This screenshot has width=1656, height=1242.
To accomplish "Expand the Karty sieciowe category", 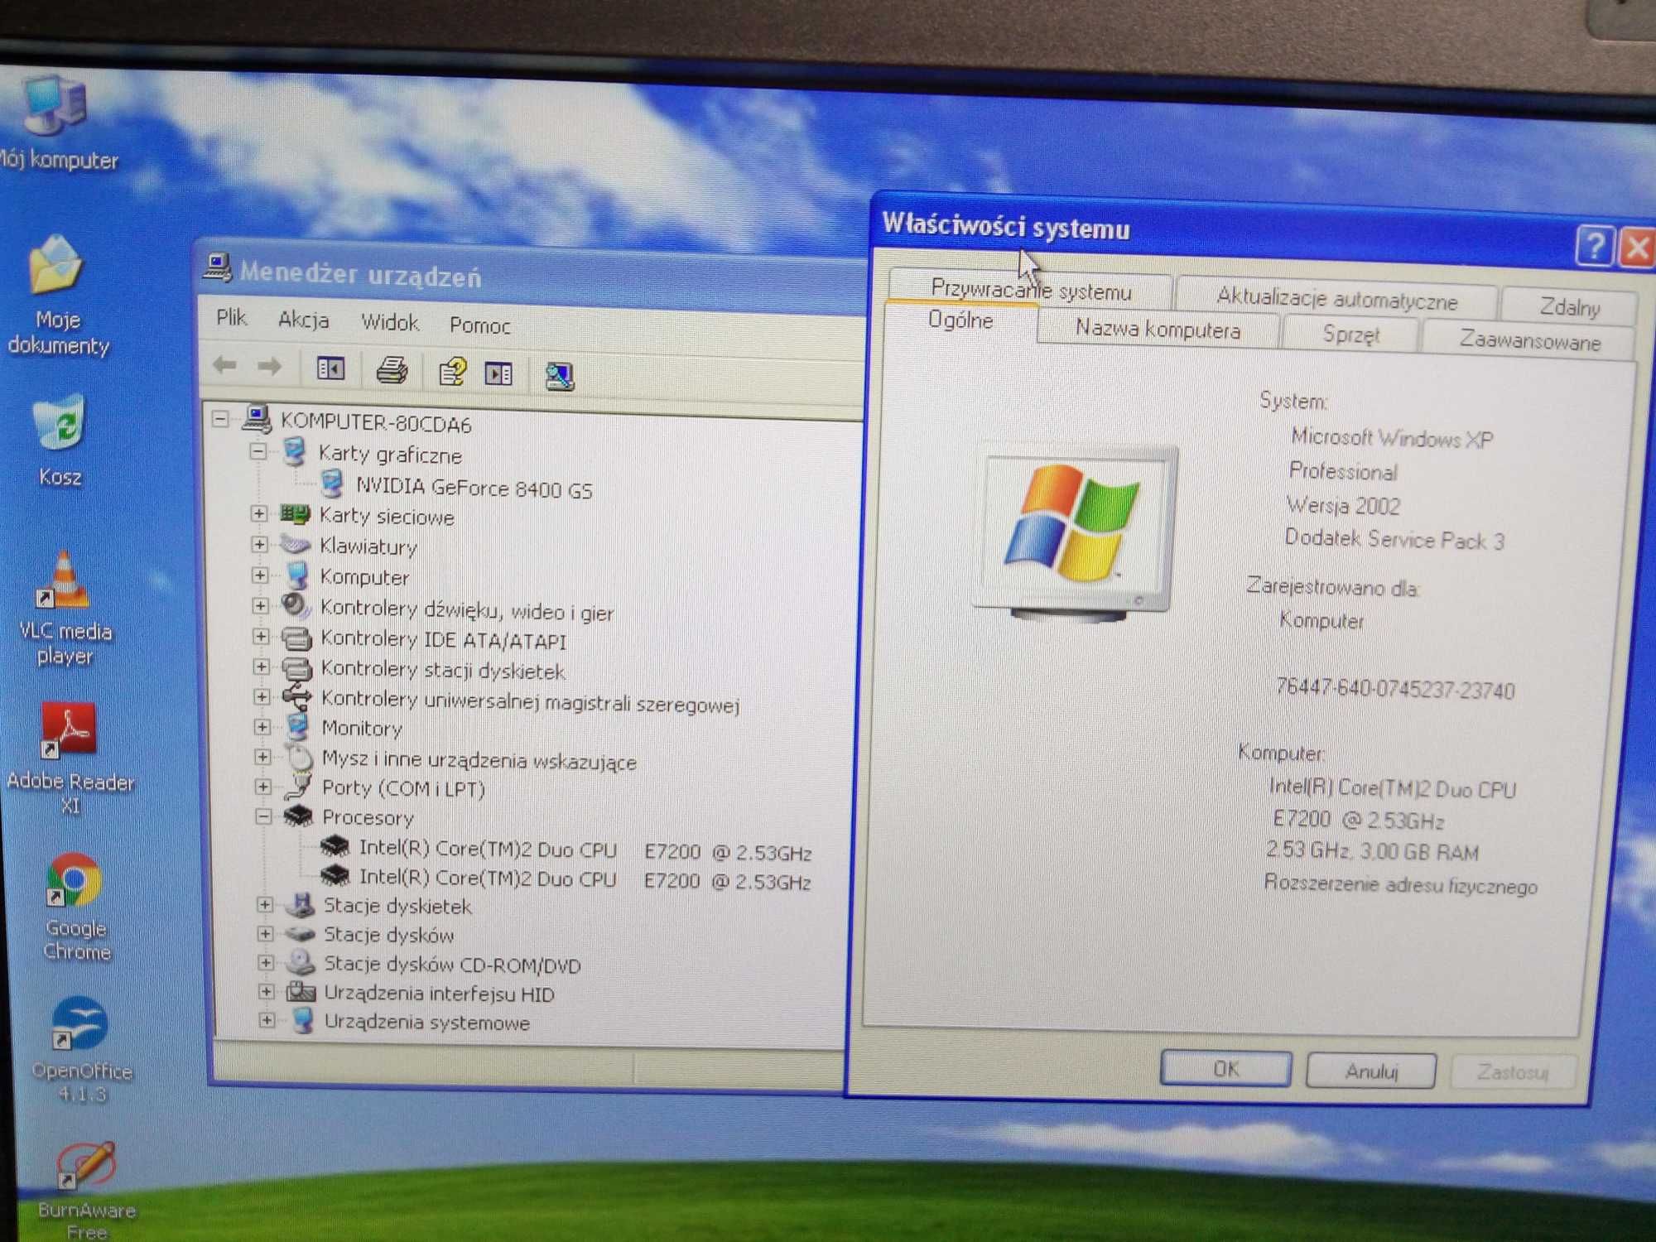I will (259, 514).
